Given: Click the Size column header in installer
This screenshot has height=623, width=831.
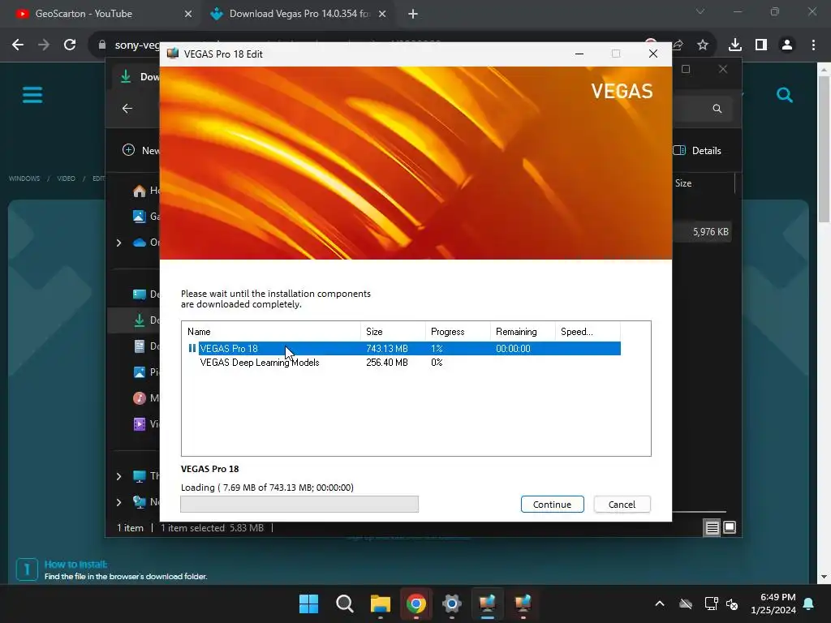Looking at the screenshot, I should coord(393,332).
